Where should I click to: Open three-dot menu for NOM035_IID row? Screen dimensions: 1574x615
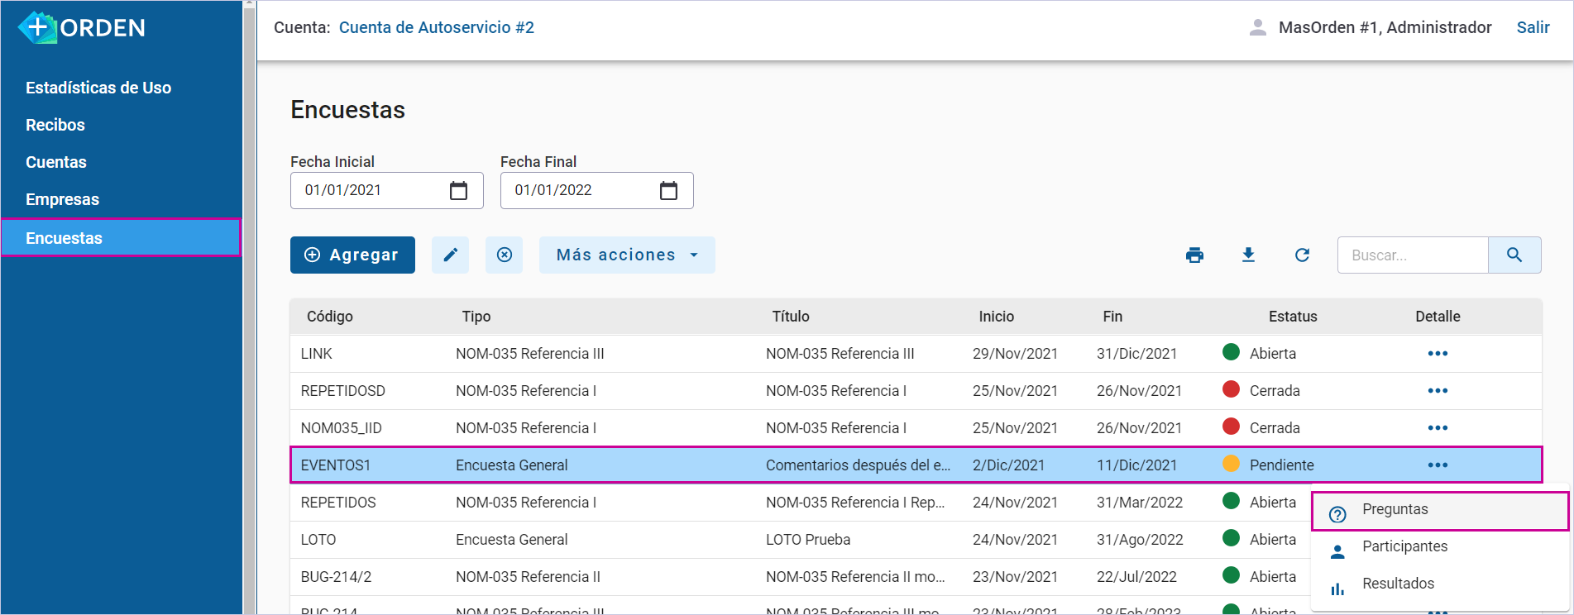coord(1438,428)
